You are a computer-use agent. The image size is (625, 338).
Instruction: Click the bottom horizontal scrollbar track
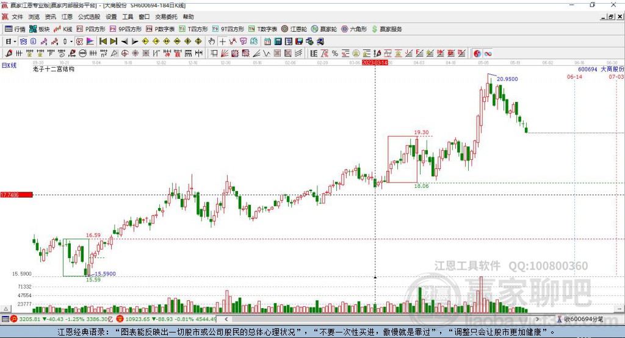(382, 319)
